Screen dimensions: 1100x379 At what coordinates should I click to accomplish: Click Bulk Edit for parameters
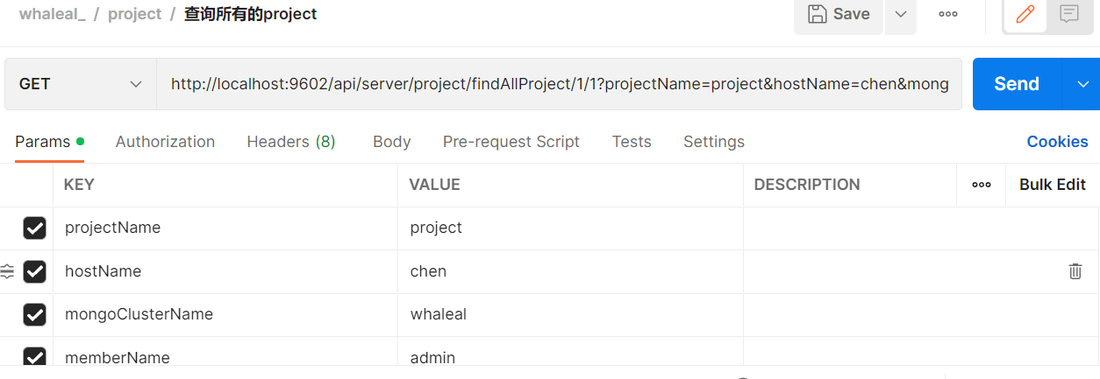point(1053,185)
